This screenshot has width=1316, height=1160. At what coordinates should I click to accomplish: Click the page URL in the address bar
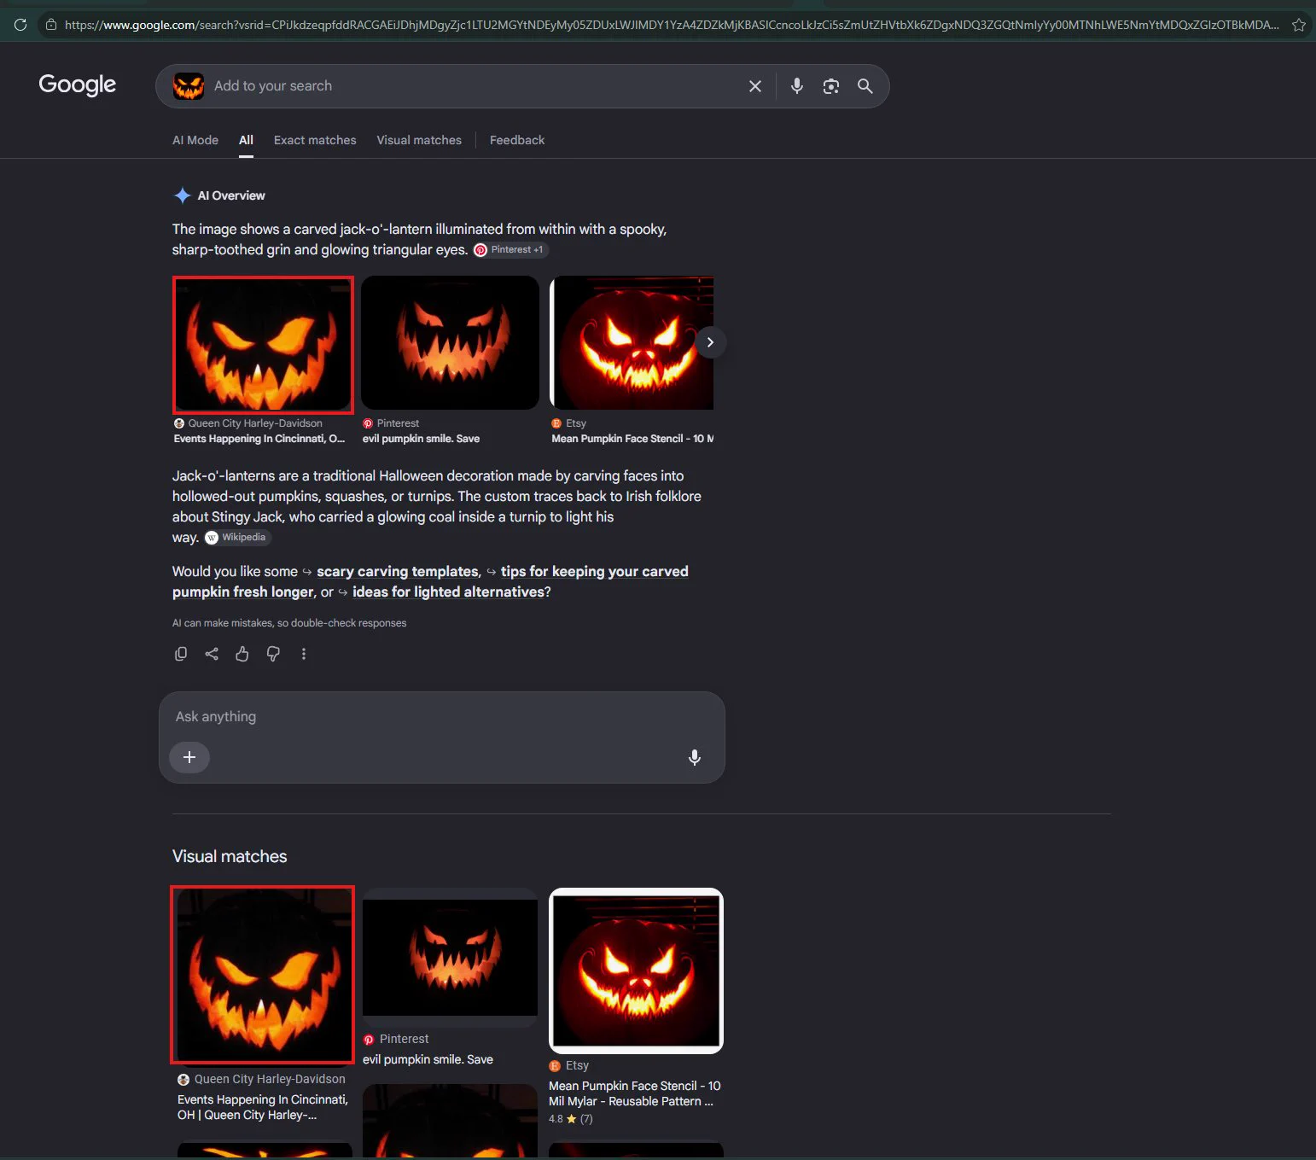672,25
